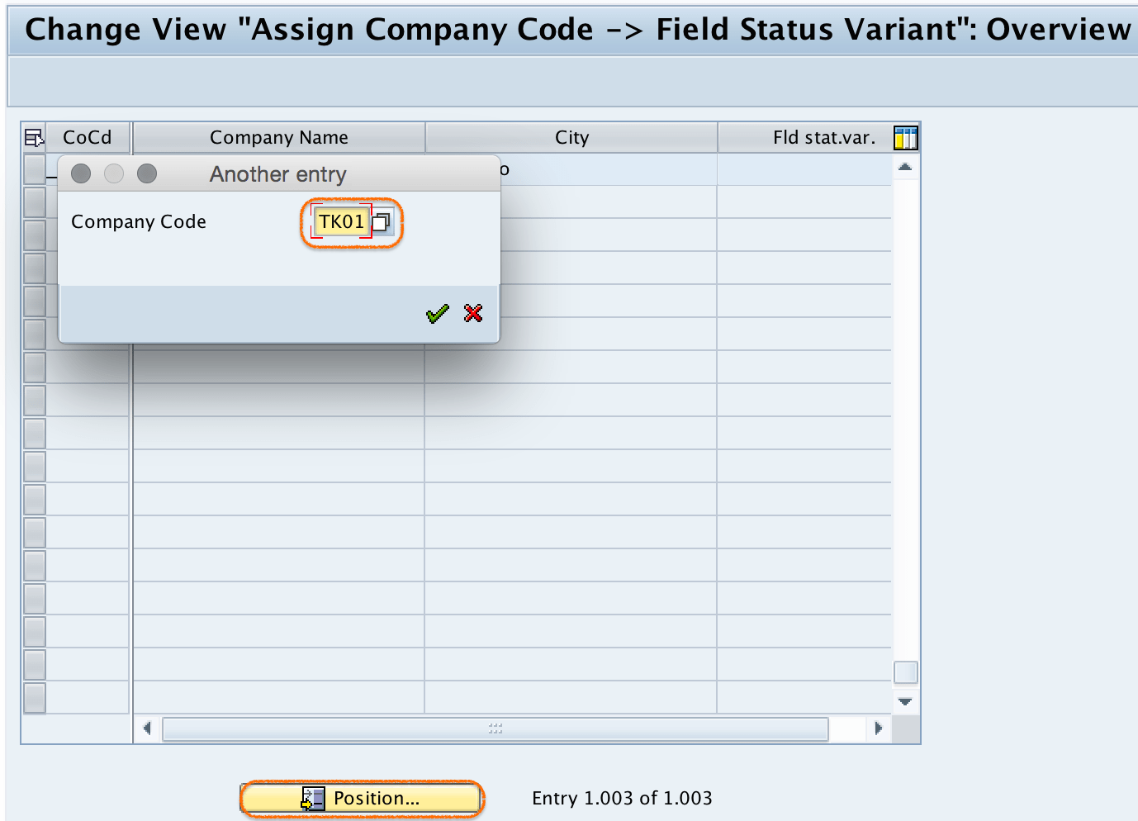Select the second row selector box
This screenshot has height=821, width=1138.
[x=33, y=202]
